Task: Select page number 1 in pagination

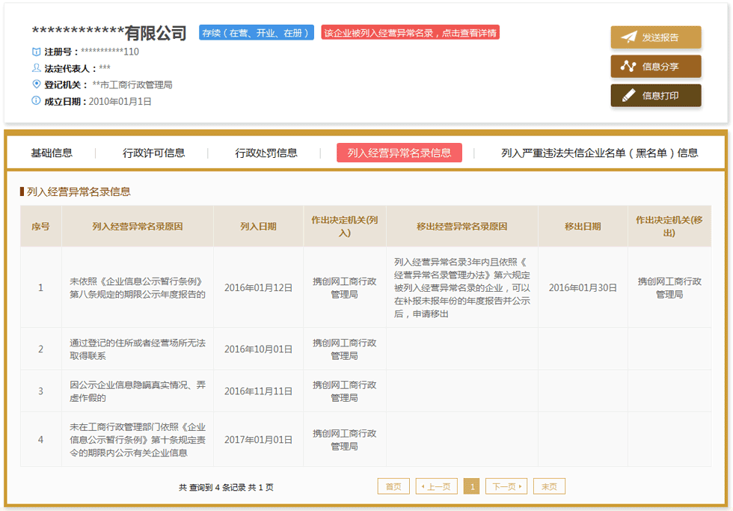Action: coord(471,486)
